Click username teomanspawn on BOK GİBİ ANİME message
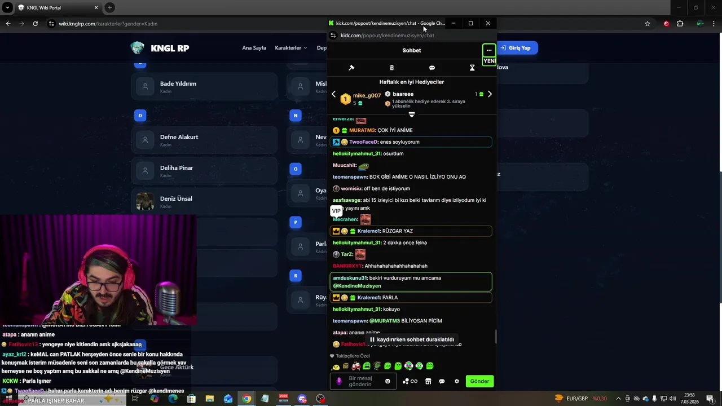The width and height of the screenshot is (722, 406). click(x=350, y=177)
